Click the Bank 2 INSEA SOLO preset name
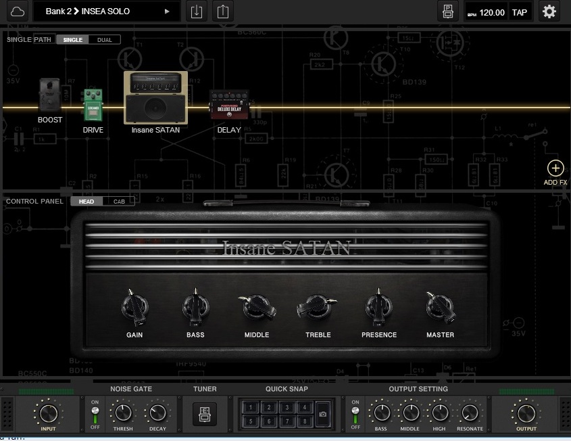The height and width of the screenshot is (441, 571). pyautogui.click(x=88, y=11)
